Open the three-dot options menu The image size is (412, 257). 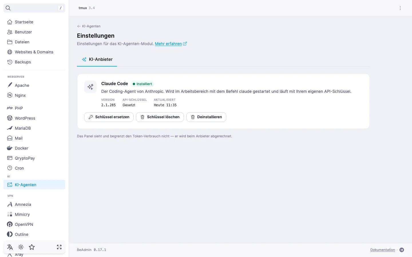(400, 8)
